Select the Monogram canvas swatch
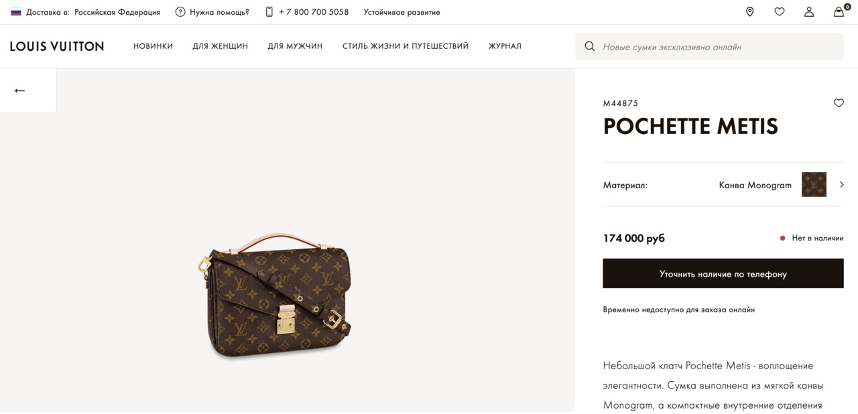Screen dimensions: 858x414 pos(814,185)
